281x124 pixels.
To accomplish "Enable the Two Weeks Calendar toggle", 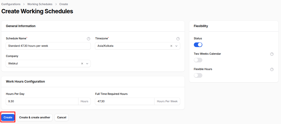I will [198, 60].
